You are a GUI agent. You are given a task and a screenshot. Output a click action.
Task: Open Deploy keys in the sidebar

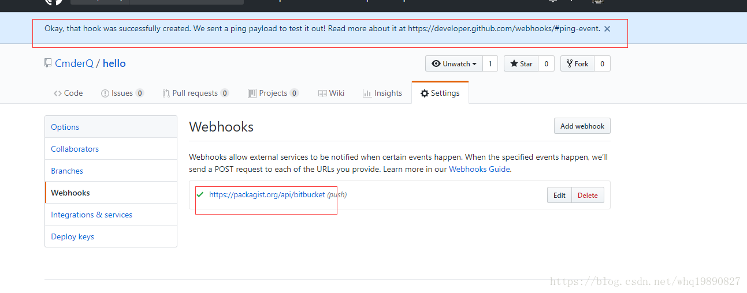point(111,236)
